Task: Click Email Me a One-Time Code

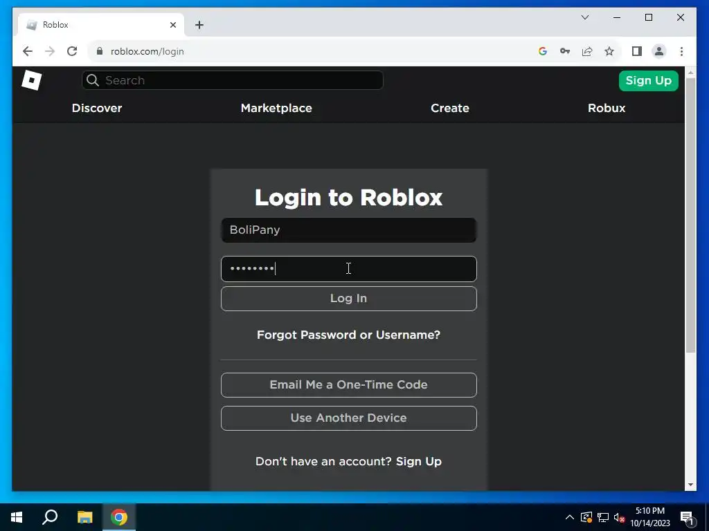Action: [349, 384]
